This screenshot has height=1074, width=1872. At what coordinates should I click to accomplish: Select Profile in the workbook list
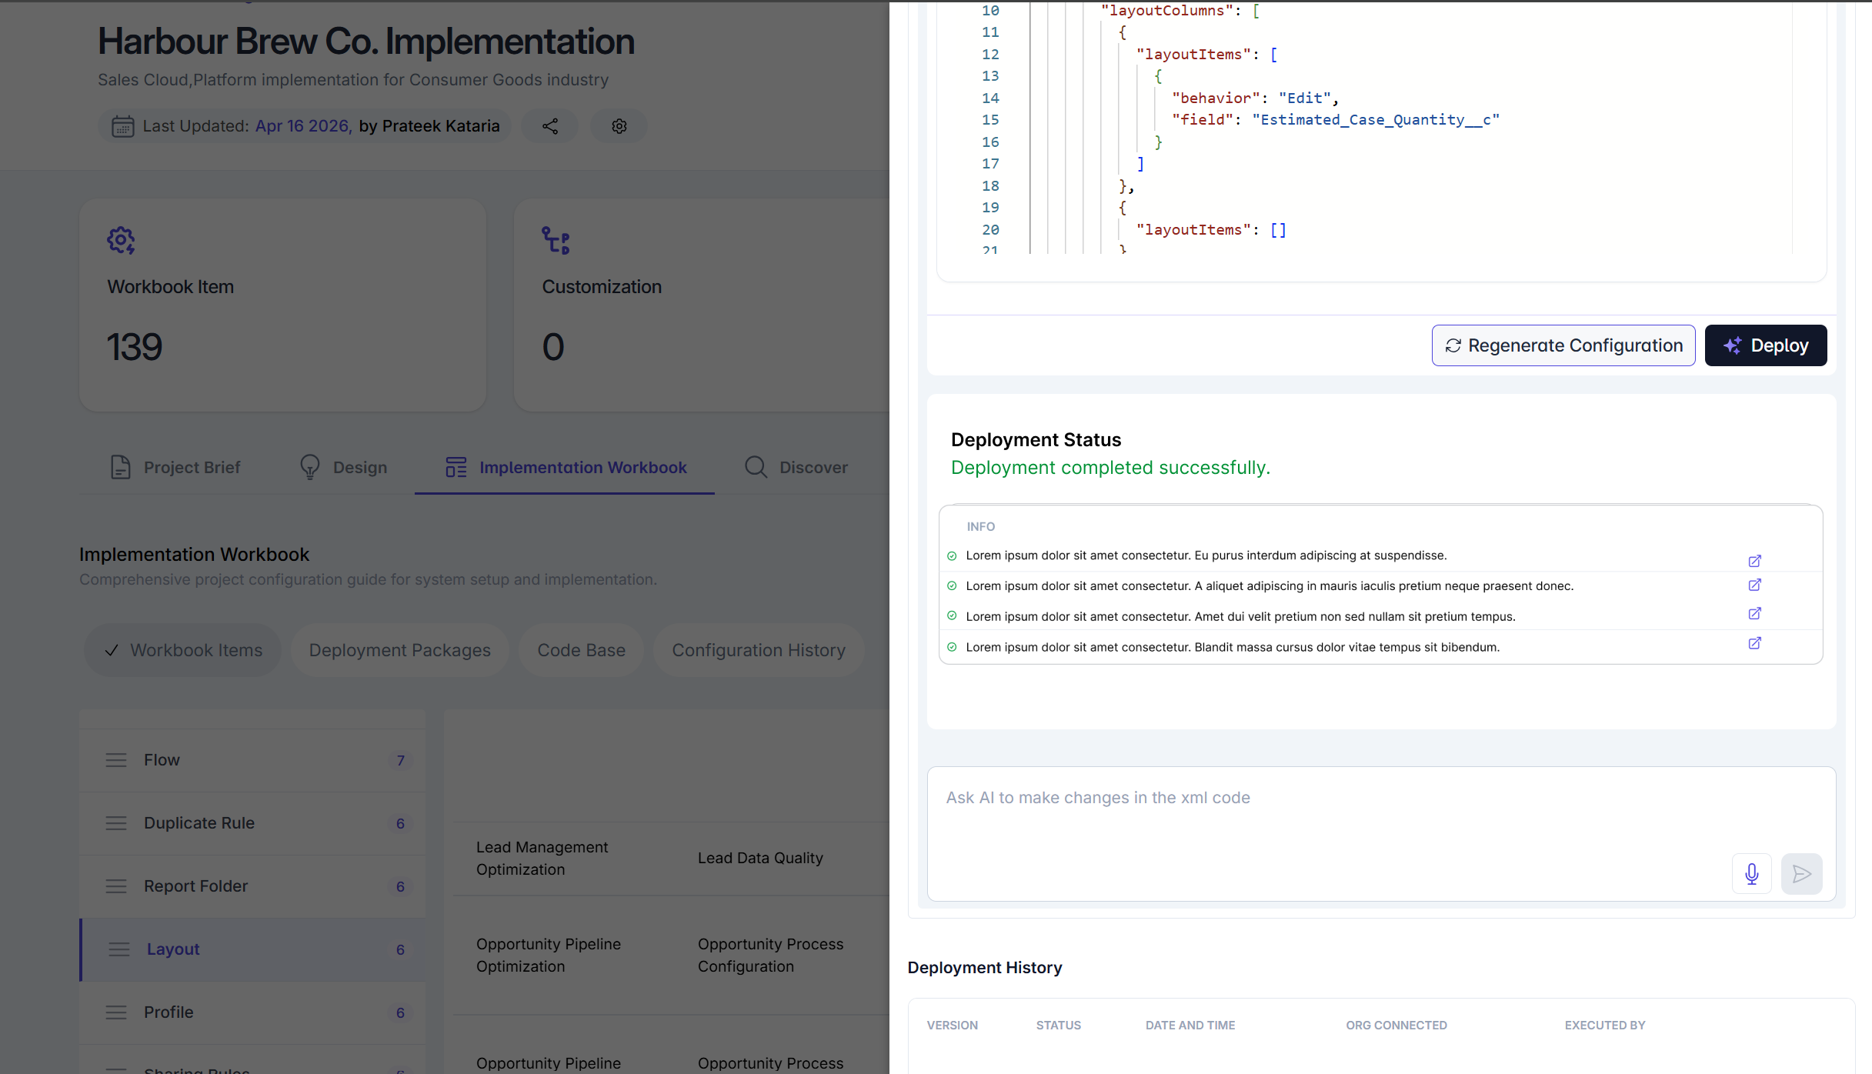252,1012
